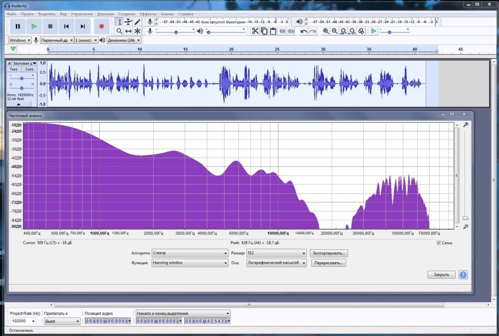Screen dimensions: 499x336
Task: Select the Multi-tool asterisk icon
Action: pyautogui.click(x=137, y=31)
